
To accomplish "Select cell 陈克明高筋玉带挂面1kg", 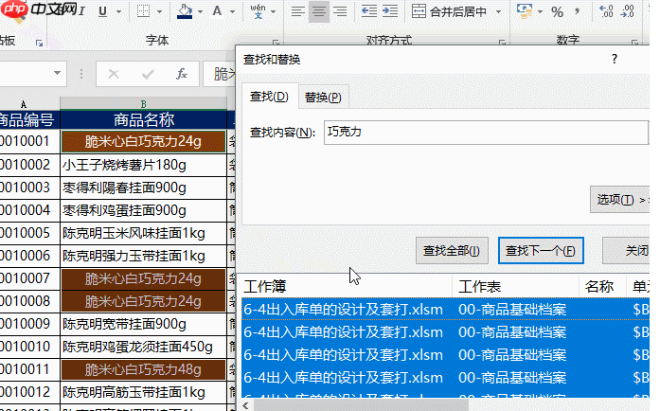I will [144, 392].
